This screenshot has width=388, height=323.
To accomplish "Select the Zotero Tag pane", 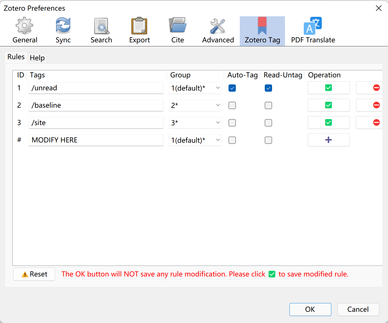I will (262, 31).
